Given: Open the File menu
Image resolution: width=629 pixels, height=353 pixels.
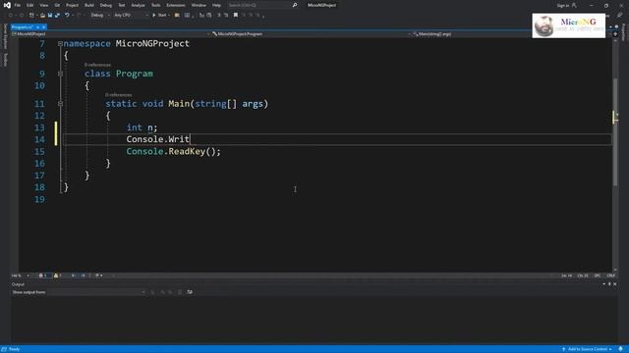Looking at the screenshot, I should [x=18, y=5].
